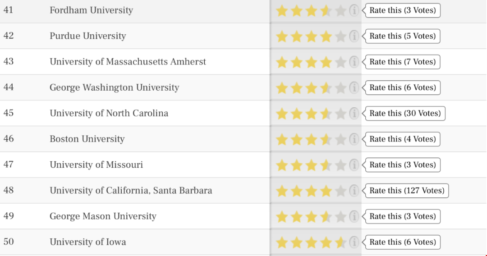Click info icon for Fordham University
This screenshot has height=256, width=487.
coord(354,10)
